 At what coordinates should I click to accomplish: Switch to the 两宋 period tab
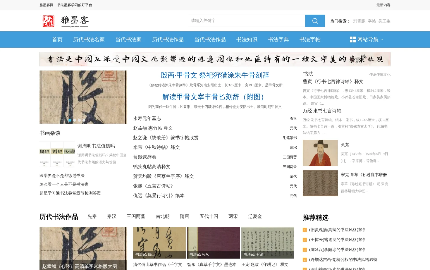[233, 216]
